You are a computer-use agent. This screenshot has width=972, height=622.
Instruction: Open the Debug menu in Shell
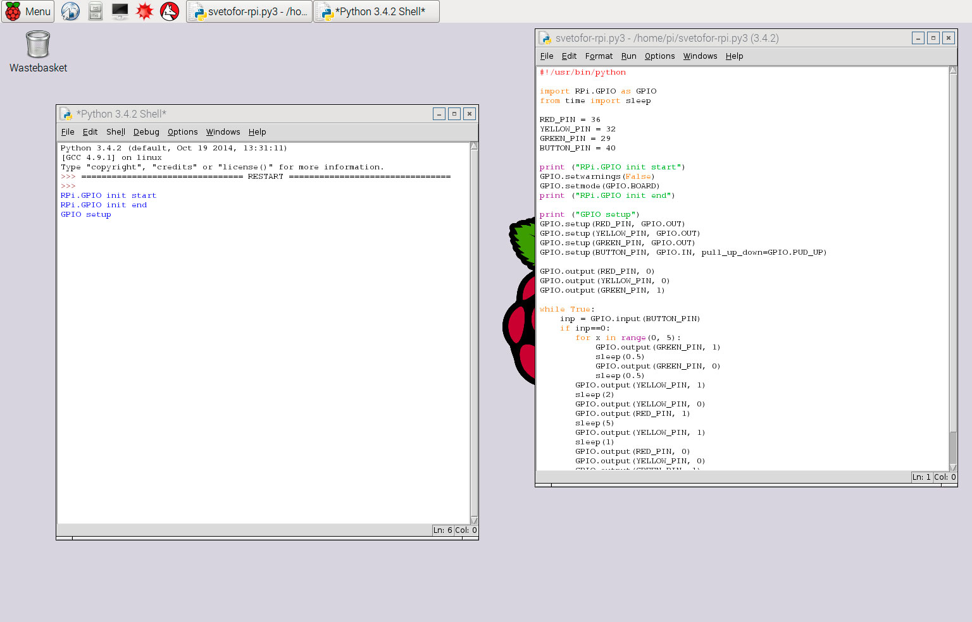(x=146, y=132)
